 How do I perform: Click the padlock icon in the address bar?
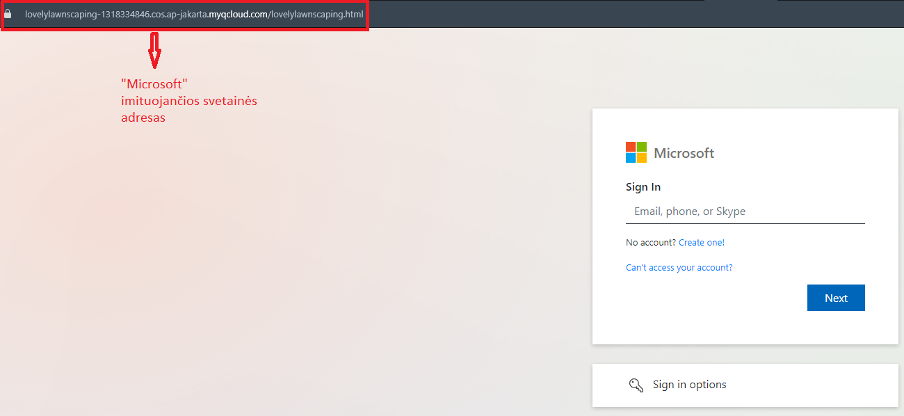click(x=8, y=14)
